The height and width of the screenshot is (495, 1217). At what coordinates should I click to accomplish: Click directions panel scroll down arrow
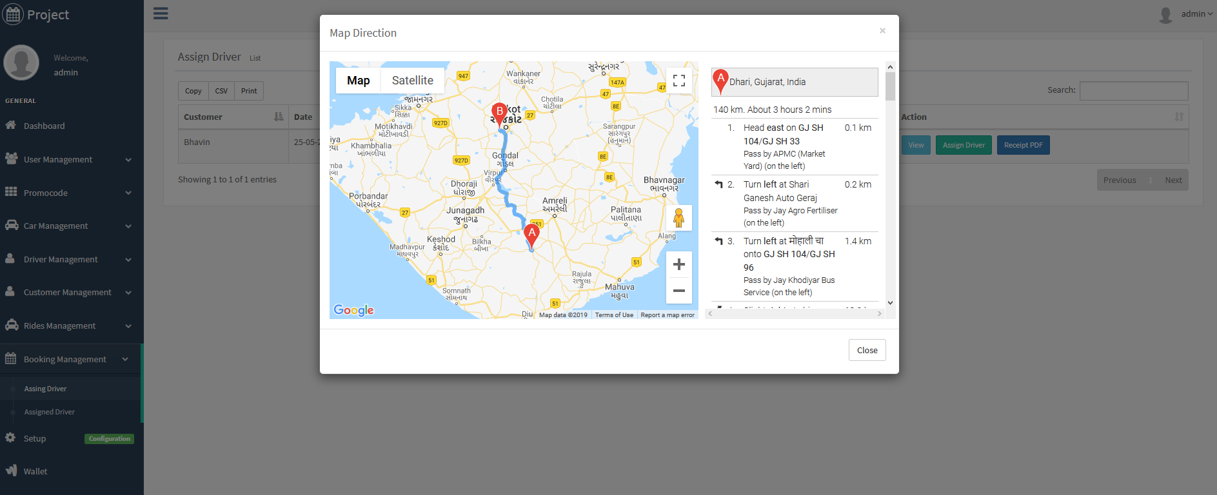point(890,303)
